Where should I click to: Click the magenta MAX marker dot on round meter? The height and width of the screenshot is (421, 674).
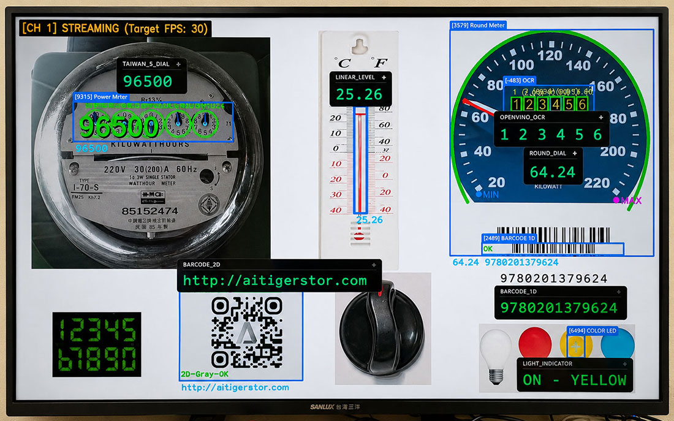pos(616,200)
